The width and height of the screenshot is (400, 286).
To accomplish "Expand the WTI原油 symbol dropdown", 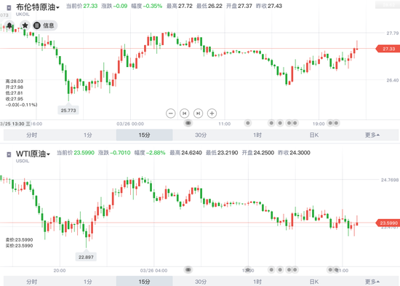I will pyautogui.click(x=33, y=154).
